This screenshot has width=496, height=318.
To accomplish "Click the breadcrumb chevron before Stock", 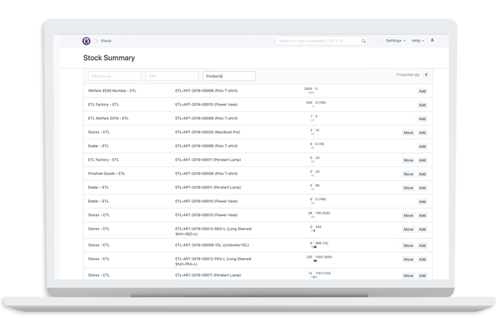I will [x=96, y=41].
